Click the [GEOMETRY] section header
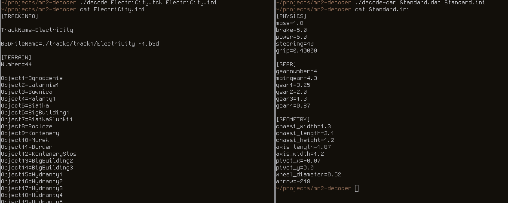 [x=293, y=119]
